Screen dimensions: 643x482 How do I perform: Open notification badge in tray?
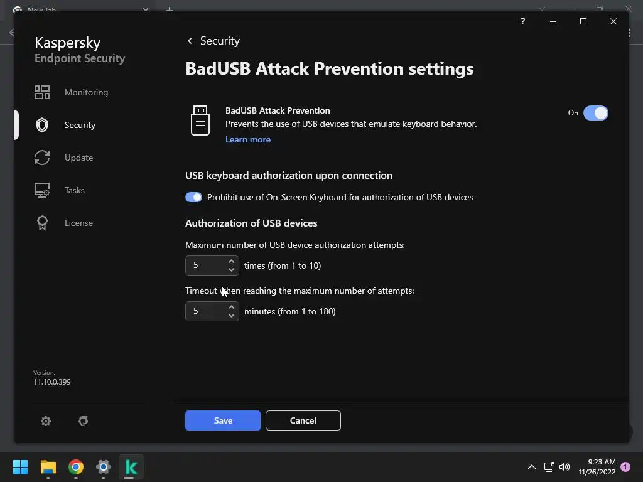coord(625,467)
